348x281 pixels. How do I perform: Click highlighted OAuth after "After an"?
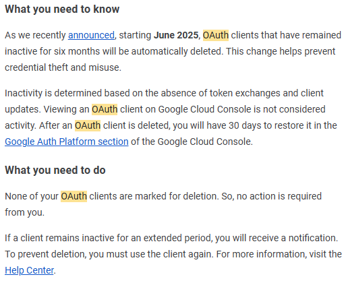pos(88,125)
